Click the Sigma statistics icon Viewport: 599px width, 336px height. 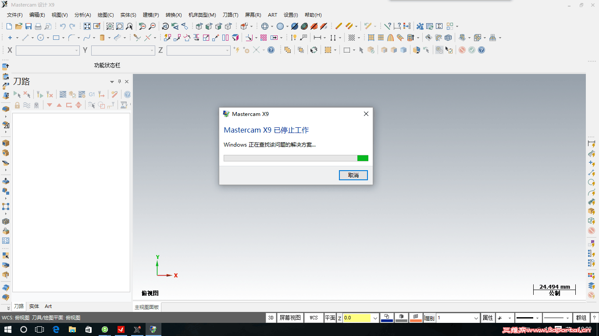(x=439, y=26)
